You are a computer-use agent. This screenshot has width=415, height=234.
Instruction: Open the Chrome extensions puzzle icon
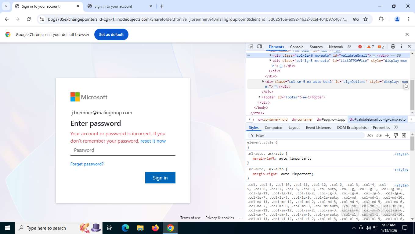381,19
